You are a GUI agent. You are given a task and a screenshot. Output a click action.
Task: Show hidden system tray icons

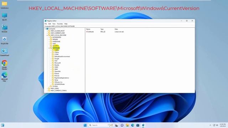tap(210, 125)
